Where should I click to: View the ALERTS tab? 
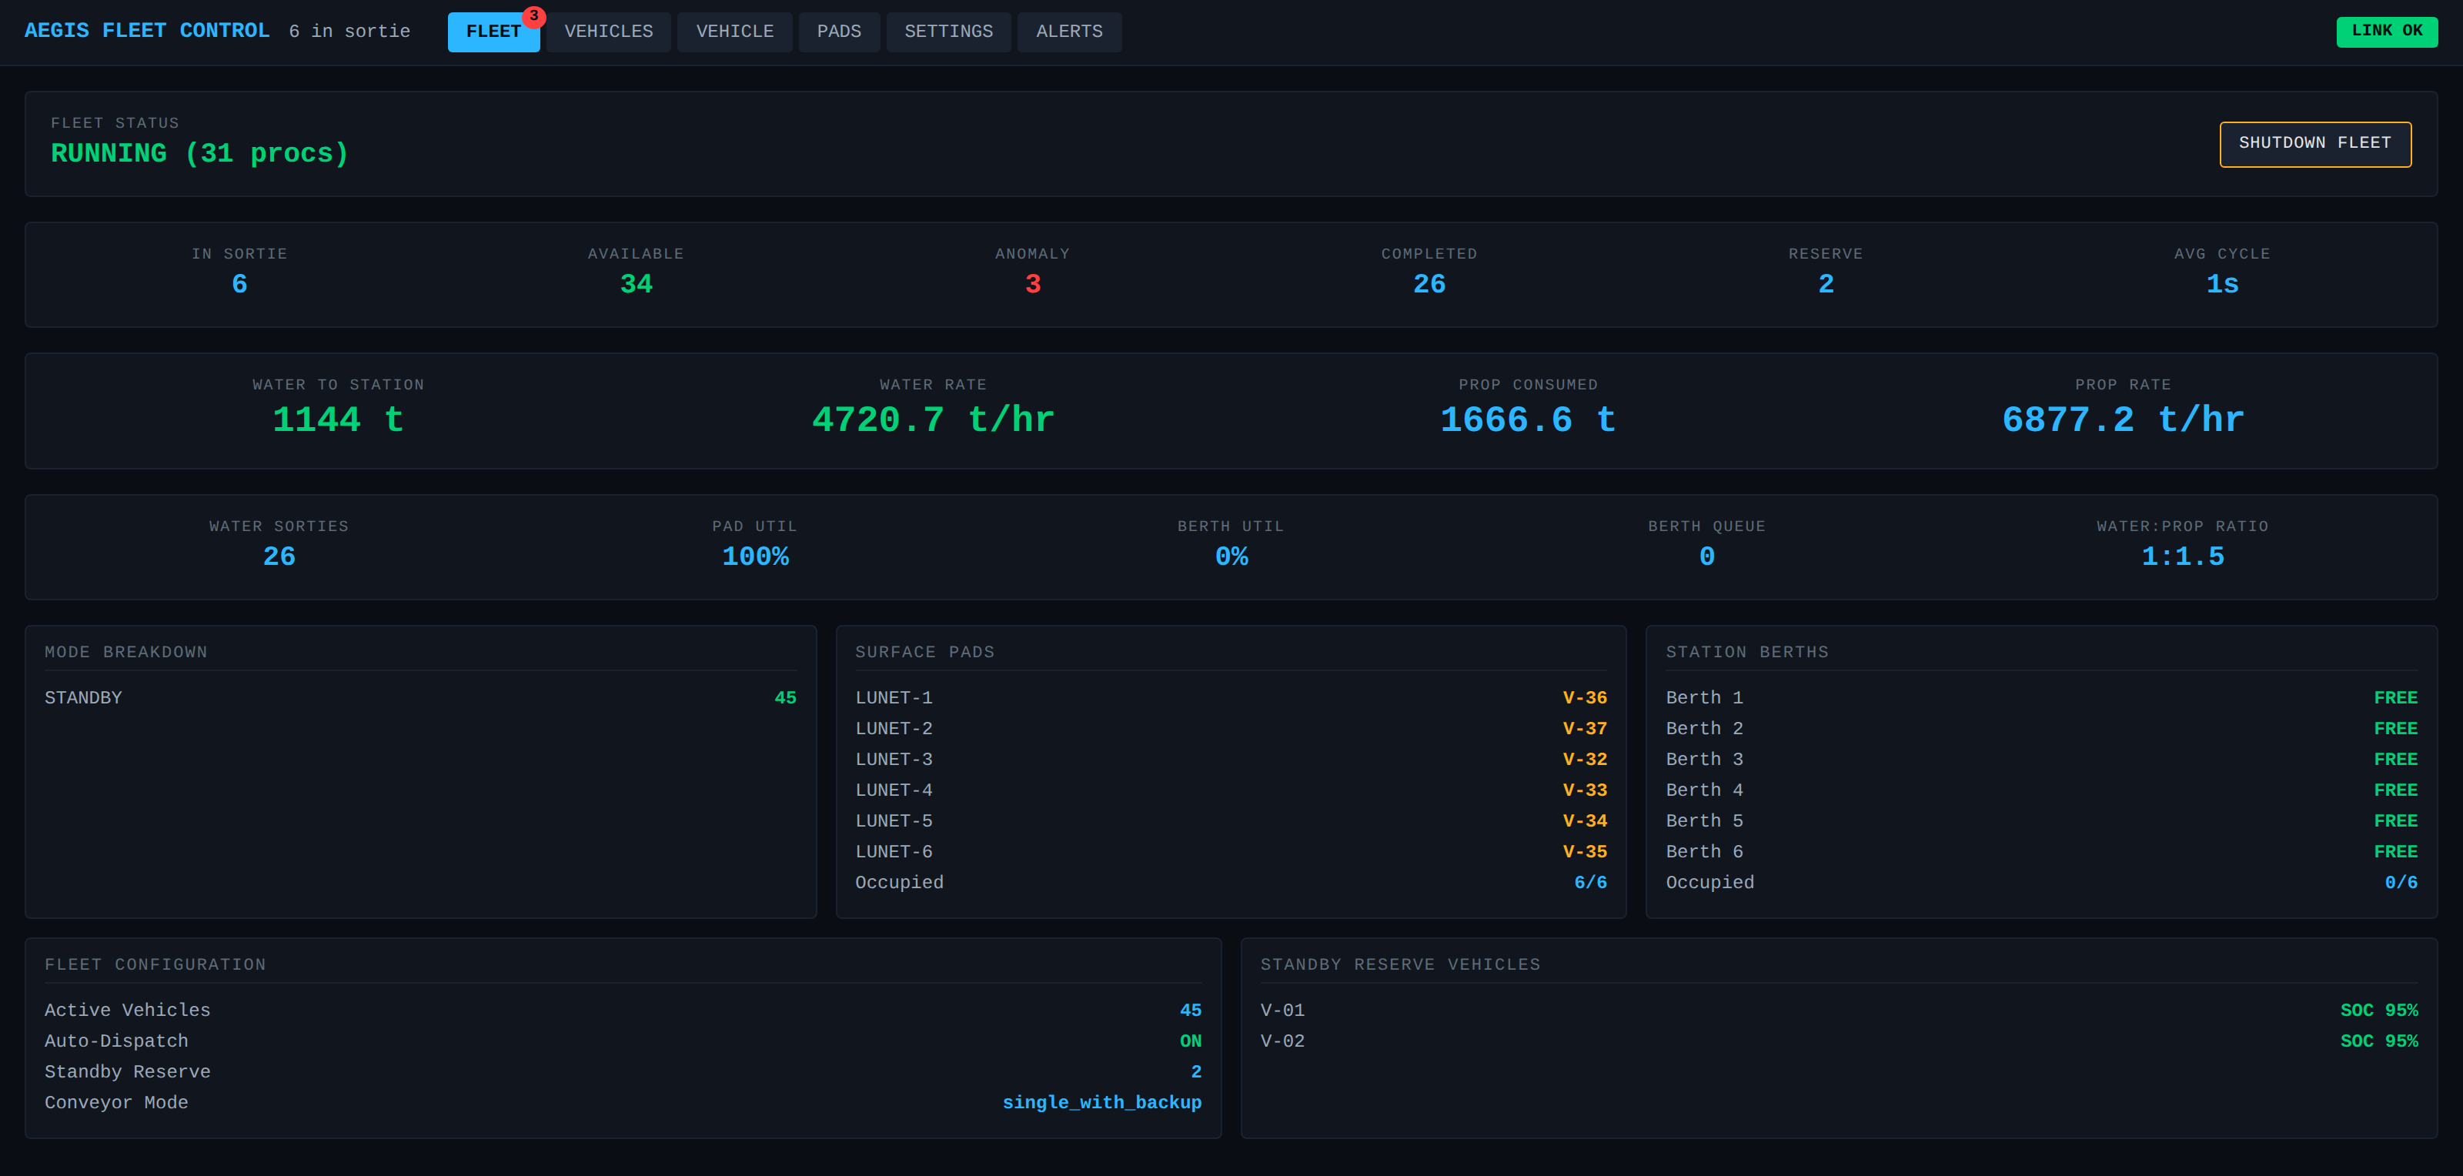(1069, 32)
